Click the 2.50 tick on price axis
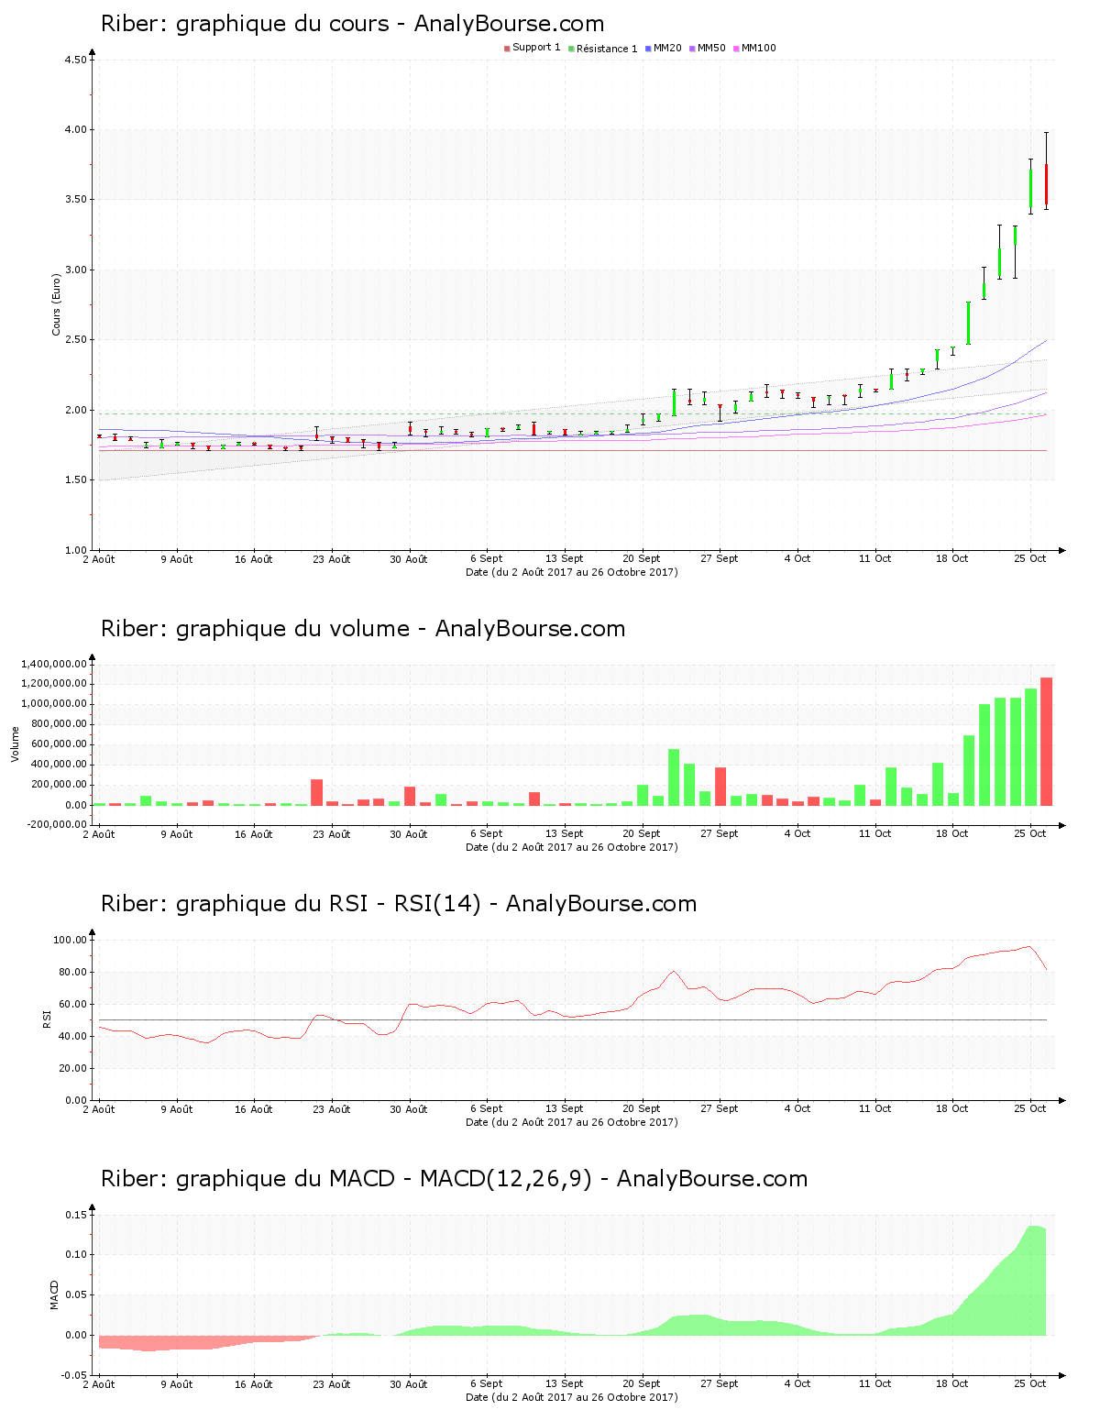Viewport: 1100px width, 1421px height. (x=76, y=340)
